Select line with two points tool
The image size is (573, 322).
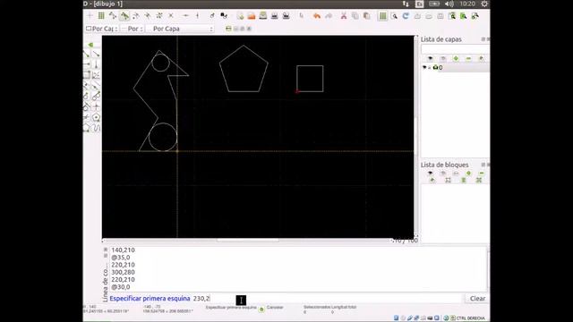pyautogui.click(x=86, y=54)
